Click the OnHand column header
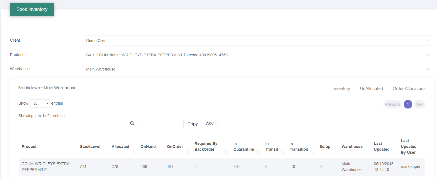The height and width of the screenshot is (179, 437). pos(148,147)
